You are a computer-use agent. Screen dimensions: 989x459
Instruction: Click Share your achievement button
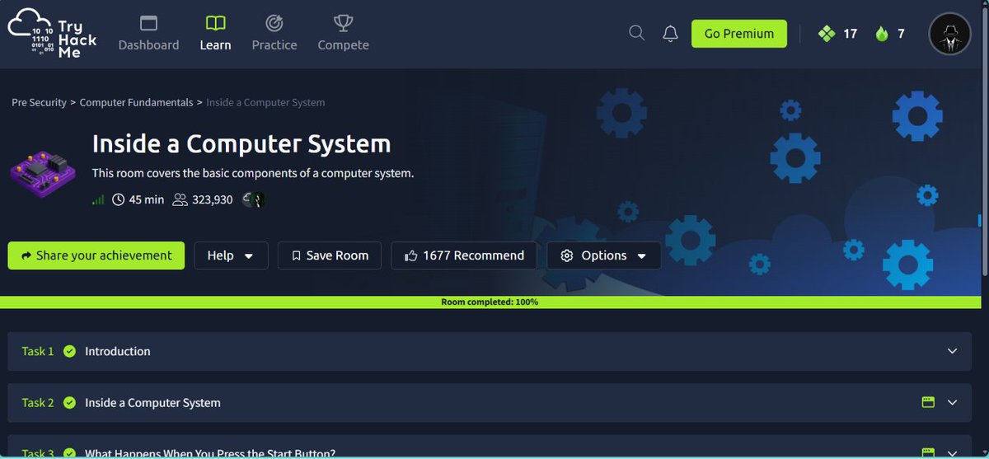pos(96,255)
